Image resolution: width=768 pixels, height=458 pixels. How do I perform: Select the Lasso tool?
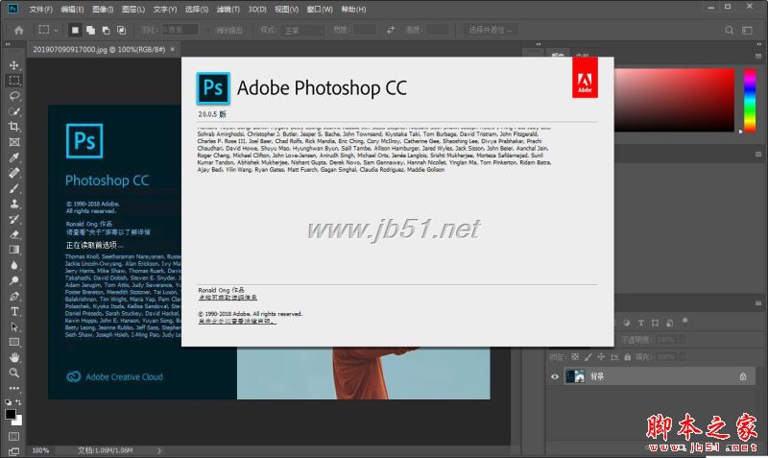click(13, 96)
